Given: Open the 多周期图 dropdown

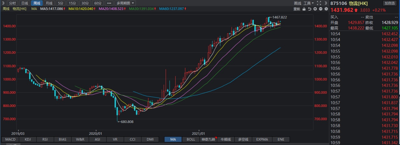Looking at the screenshot, I should click(126, 3).
